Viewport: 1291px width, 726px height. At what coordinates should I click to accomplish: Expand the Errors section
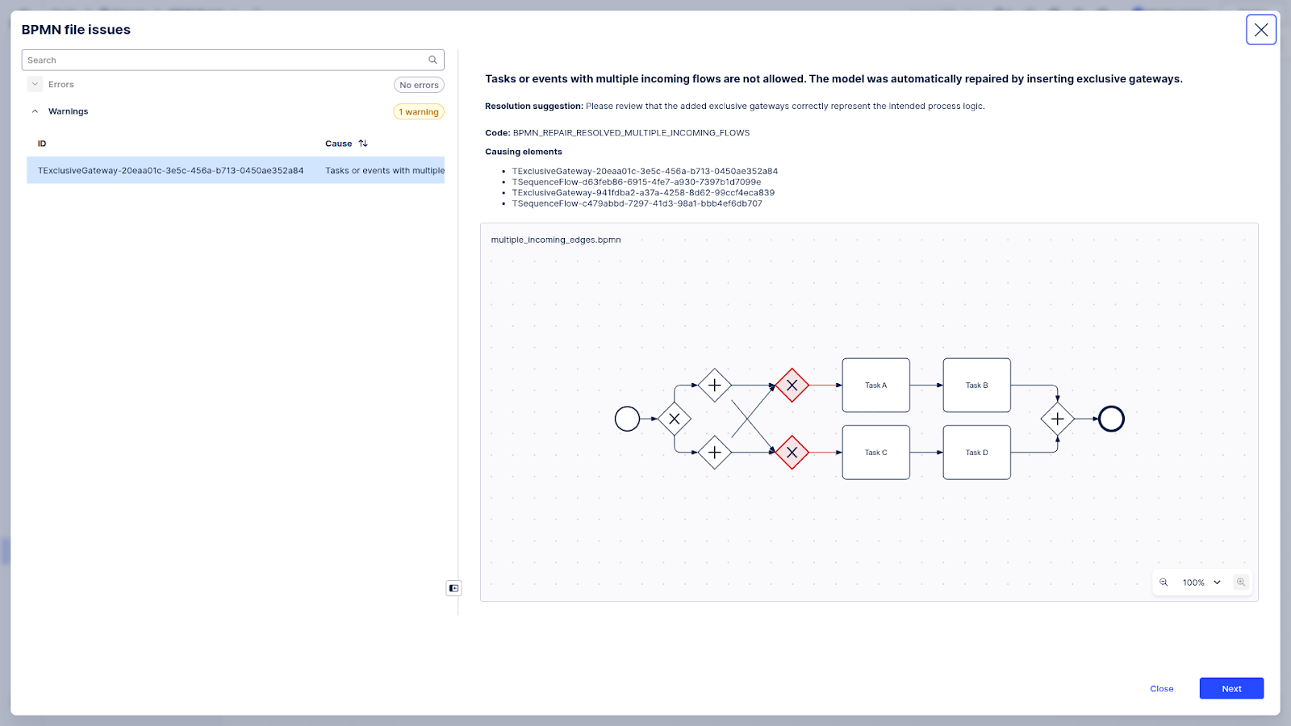tap(35, 85)
